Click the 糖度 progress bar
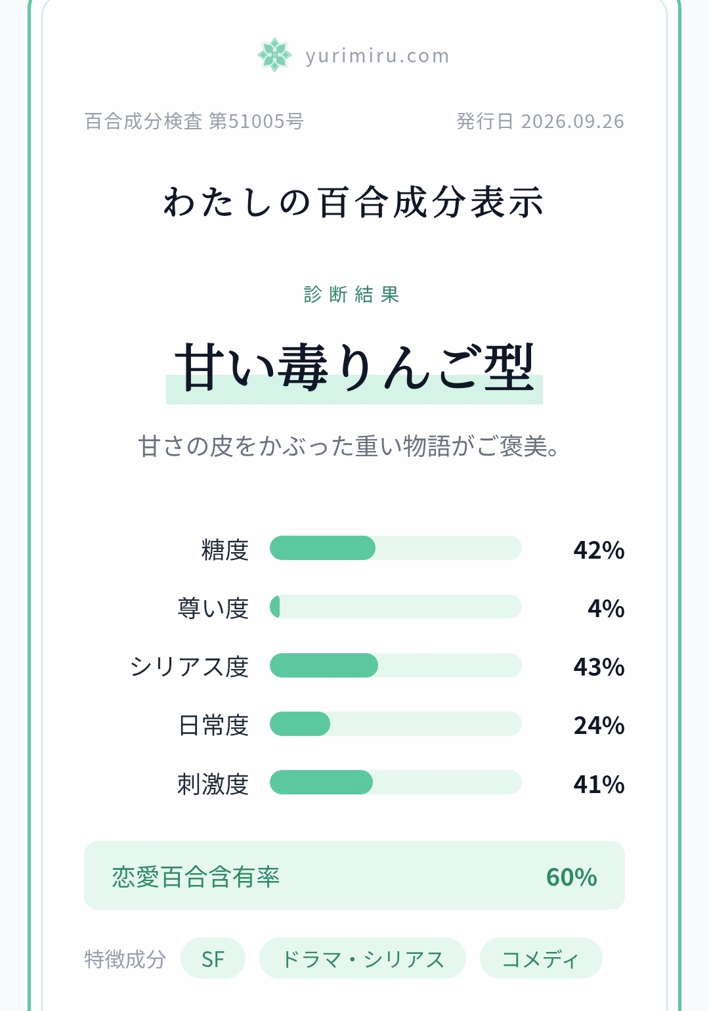The image size is (709, 1011). click(x=396, y=548)
